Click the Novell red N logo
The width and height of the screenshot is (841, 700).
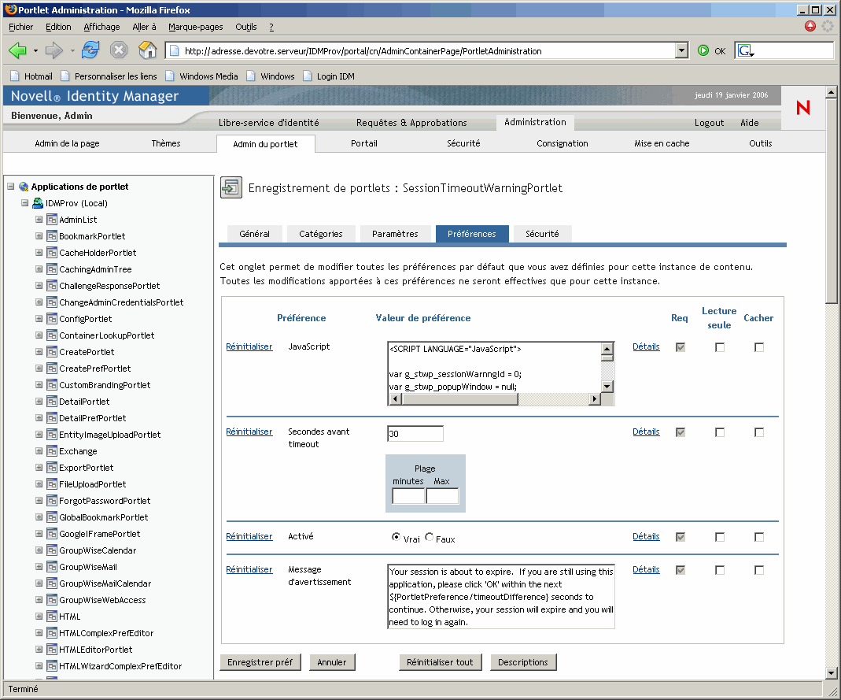(x=802, y=108)
